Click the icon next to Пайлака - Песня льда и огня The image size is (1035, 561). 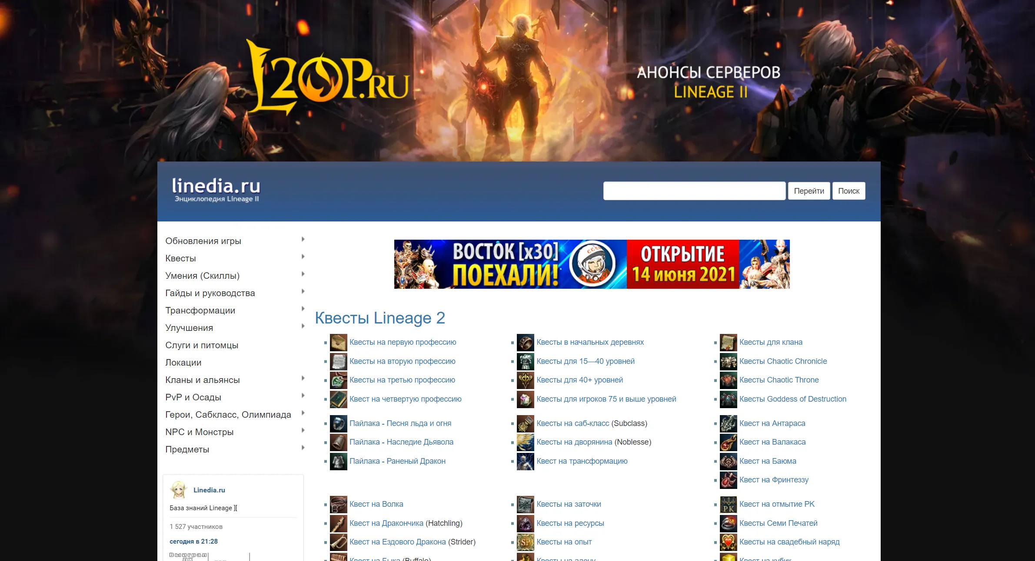(x=338, y=423)
